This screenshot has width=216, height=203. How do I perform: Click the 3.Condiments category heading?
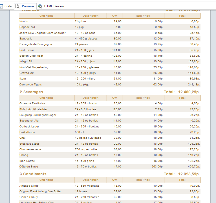(33, 174)
